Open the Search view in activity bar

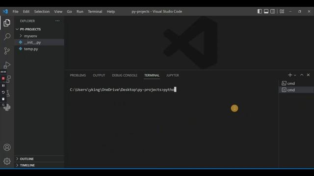(x=7, y=37)
